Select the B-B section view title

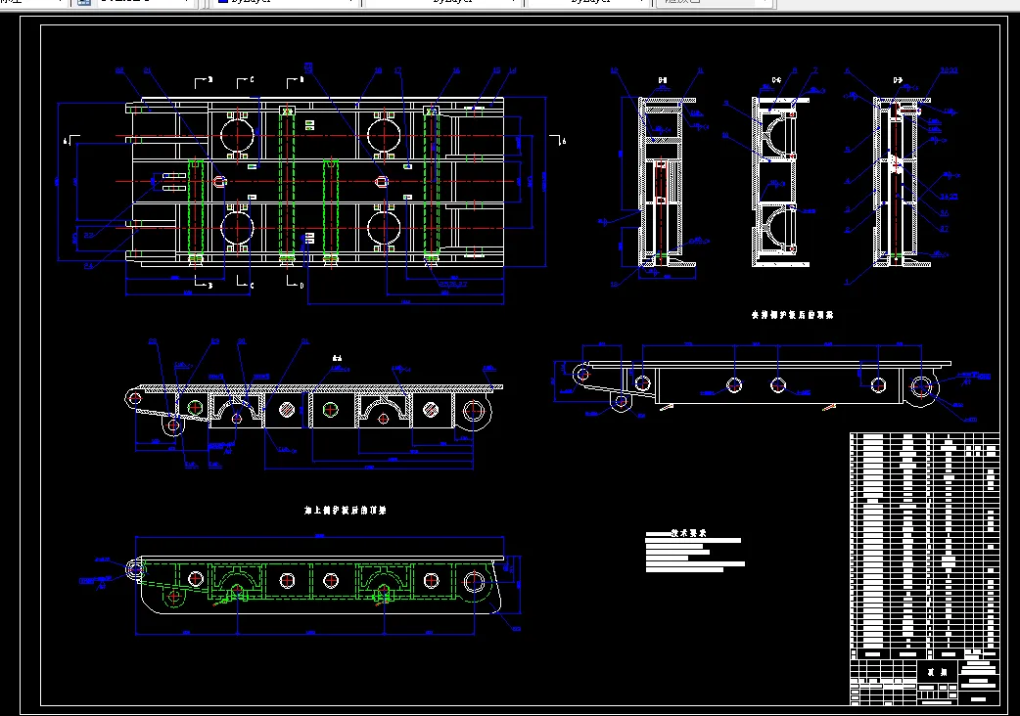(663, 80)
